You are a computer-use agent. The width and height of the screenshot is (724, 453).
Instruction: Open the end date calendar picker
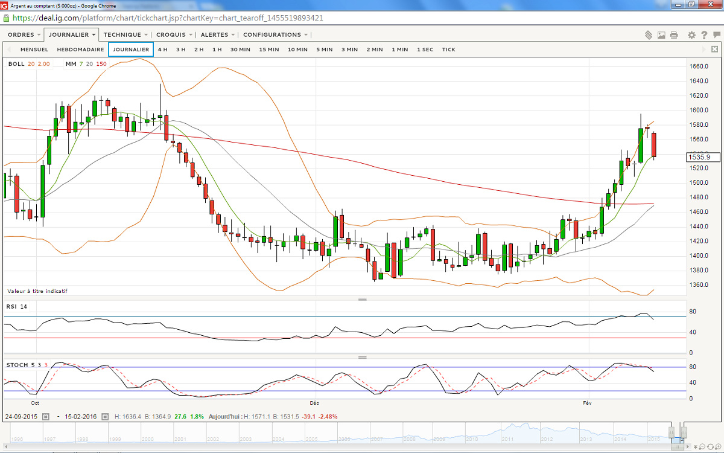tap(104, 417)
